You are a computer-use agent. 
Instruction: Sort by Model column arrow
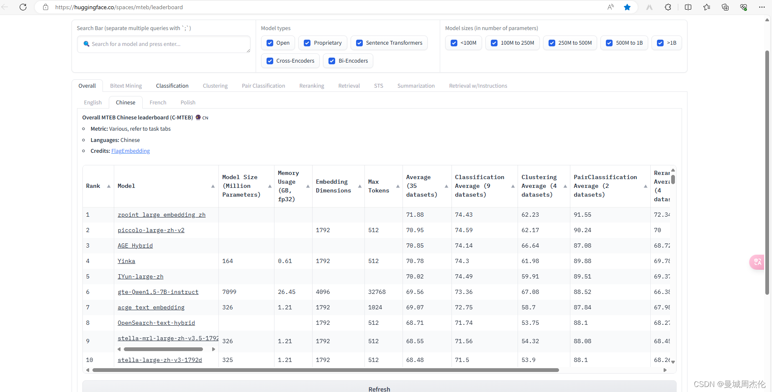point(213,186)
